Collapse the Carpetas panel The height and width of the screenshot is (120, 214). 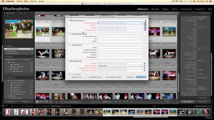(x=5, y=57)
